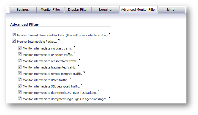Switch to the Mirror tab
This screenshot has height=115, width=198.
(x=172, y=10)
